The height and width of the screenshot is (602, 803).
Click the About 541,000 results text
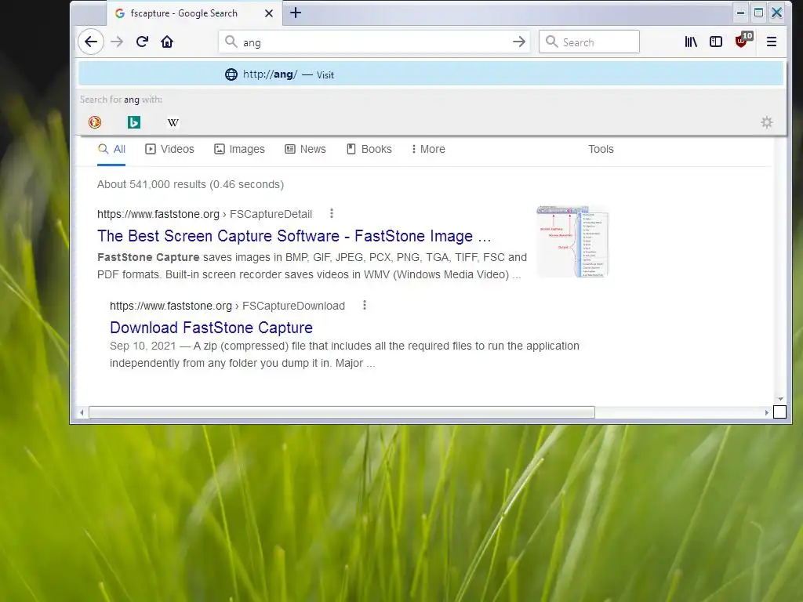pyautogui.click(x=191, y=185)
